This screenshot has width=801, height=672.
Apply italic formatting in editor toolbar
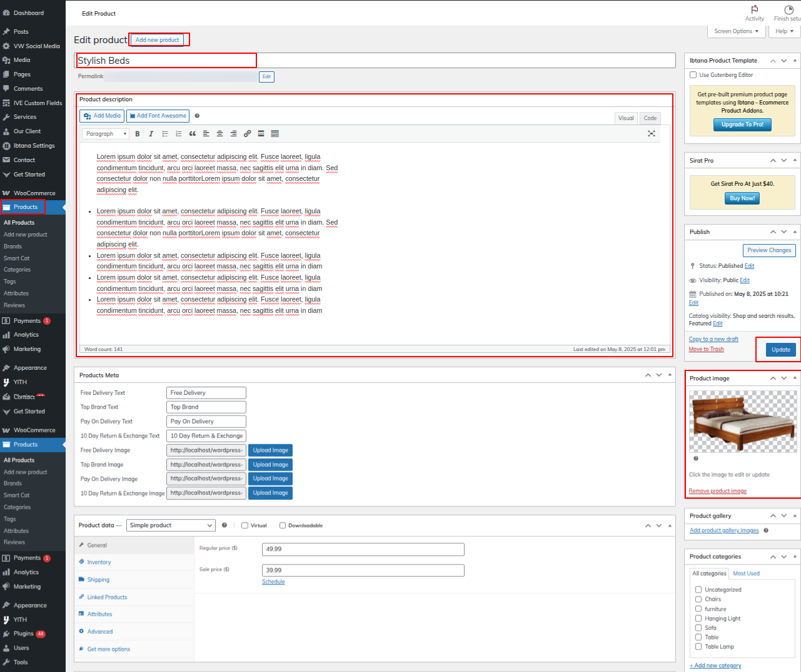tap(151, 134)
